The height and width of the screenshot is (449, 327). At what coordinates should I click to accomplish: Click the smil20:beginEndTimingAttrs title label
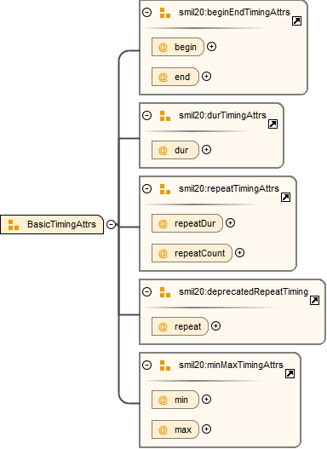234,12
